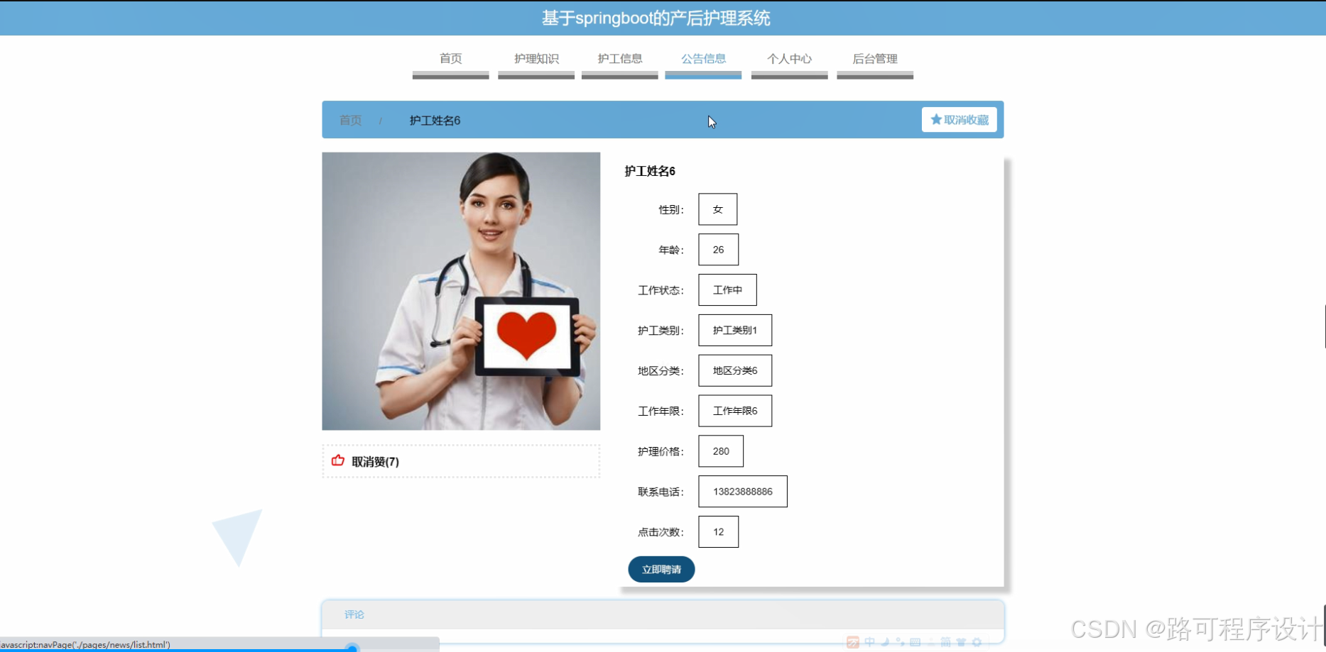Click the 工作年限 value 工作年限6

(735, 411)
